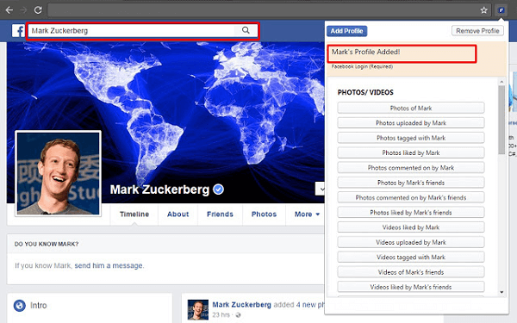Click the verified badge next to Mark Zuckerberg
The width and height of the screenshot is (517, 323).
pos(218,189)
